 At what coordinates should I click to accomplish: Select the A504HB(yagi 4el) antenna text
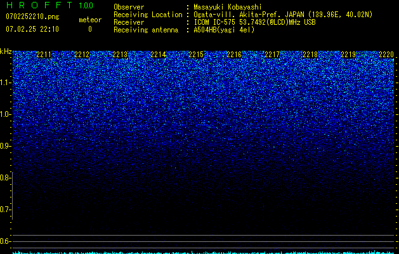tap(224, 30)
